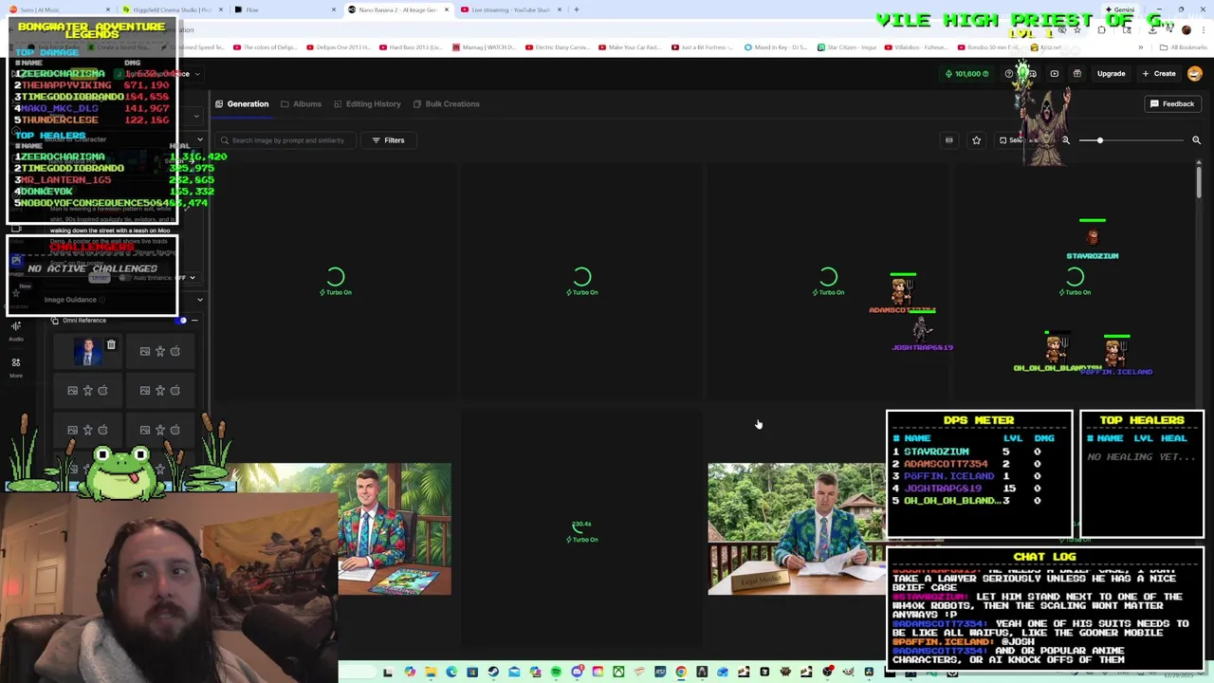Open the More section in sidebar

16,367
